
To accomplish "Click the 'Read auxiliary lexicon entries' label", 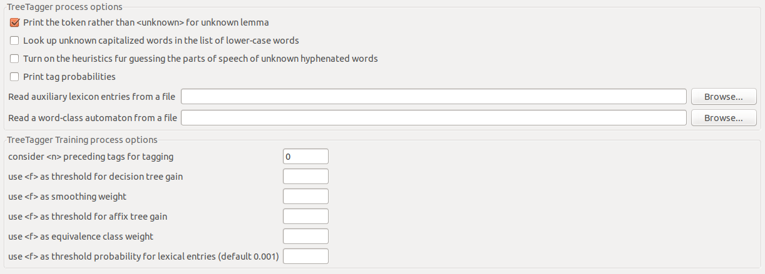I will coord(91,97).
